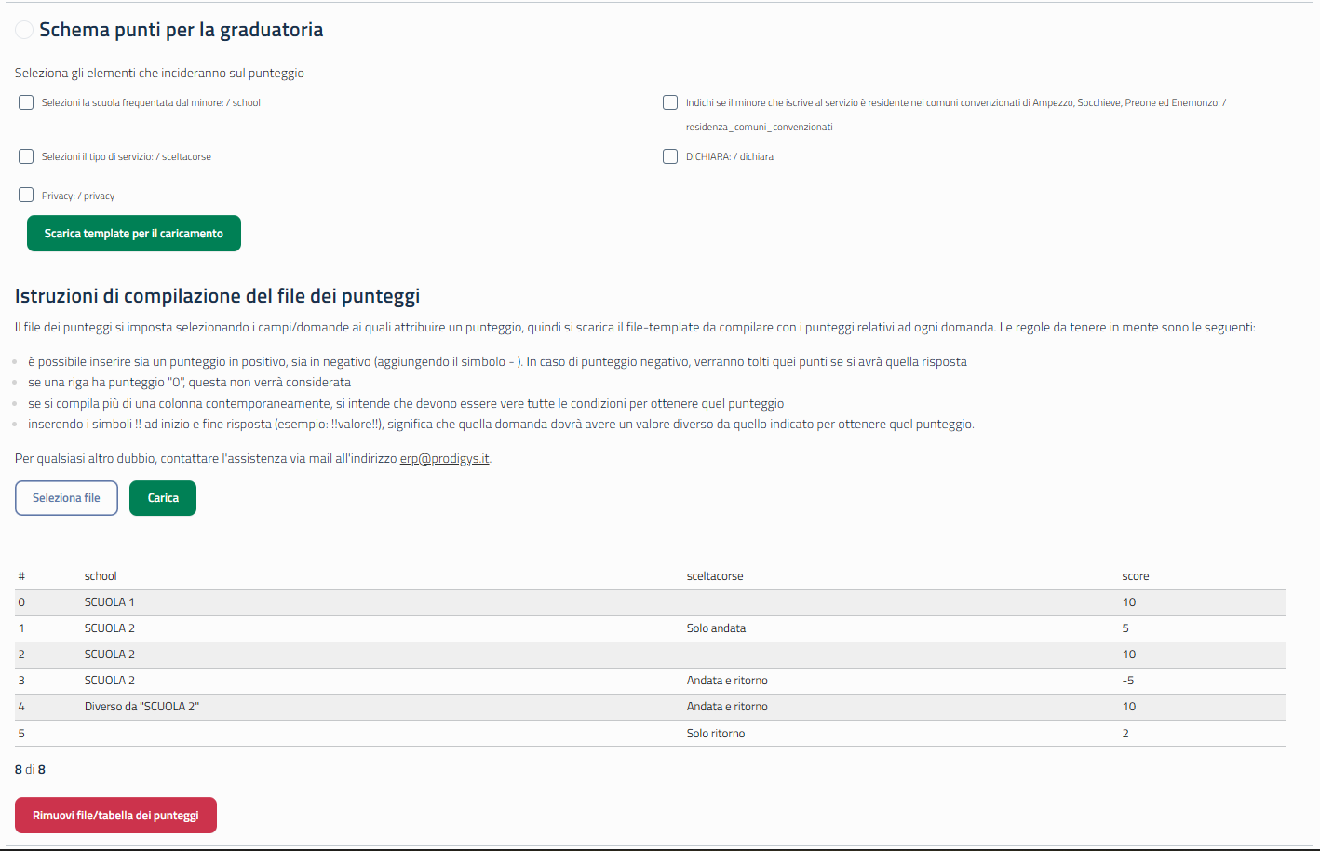Image resolution: width=1320 pixels, height=851 pixels.
Task: Click the # column header
Action: 21,576
